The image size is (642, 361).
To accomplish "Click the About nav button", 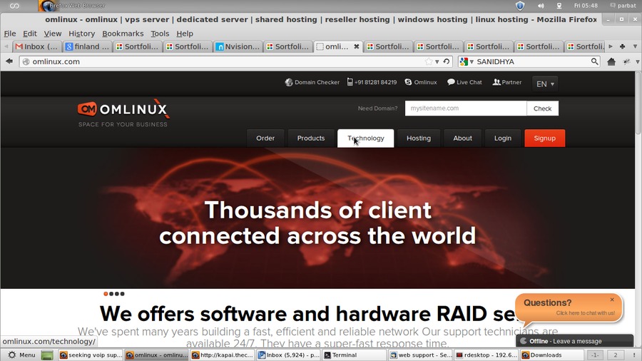I will [463, 138].
